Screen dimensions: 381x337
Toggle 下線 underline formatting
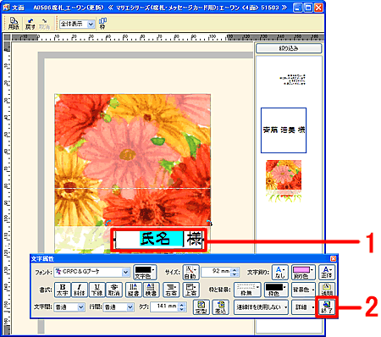click(x=97, y=290)
